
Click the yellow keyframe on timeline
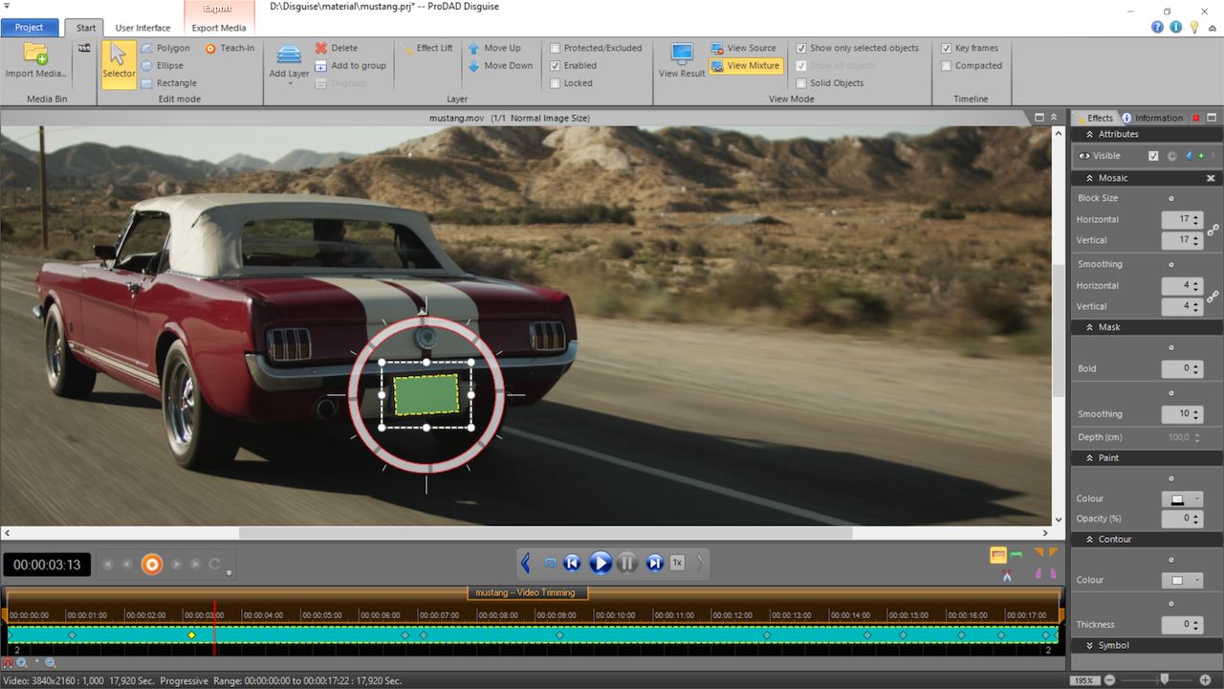191,635
